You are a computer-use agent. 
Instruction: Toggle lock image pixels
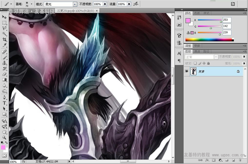coord(200,63)
